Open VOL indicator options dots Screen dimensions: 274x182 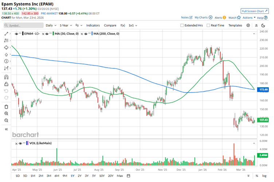[x=24, y=142]
